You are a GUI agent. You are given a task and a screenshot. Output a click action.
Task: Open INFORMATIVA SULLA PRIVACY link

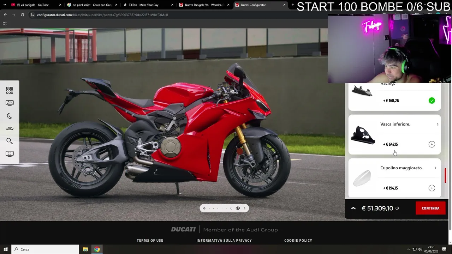[224, 241]
